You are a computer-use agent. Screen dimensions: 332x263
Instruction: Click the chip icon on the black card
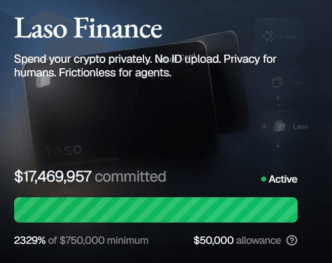point(43,81)
